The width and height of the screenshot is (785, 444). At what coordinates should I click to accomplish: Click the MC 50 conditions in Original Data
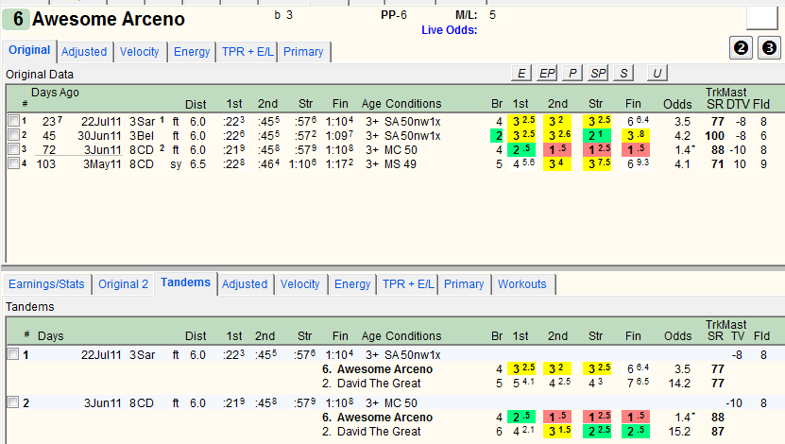(x=401, y=149)
